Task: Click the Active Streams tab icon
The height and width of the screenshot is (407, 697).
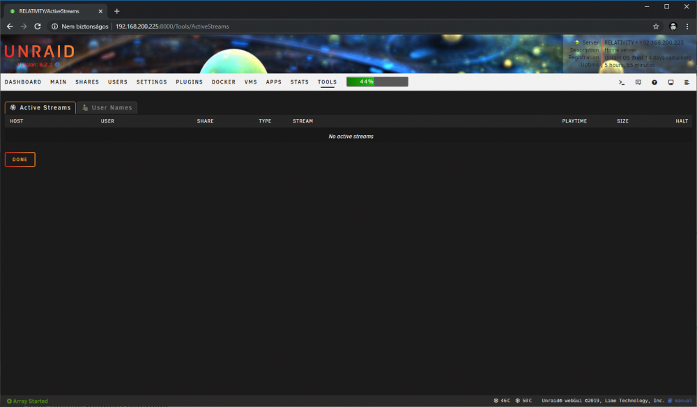Action: click(13, 107)
